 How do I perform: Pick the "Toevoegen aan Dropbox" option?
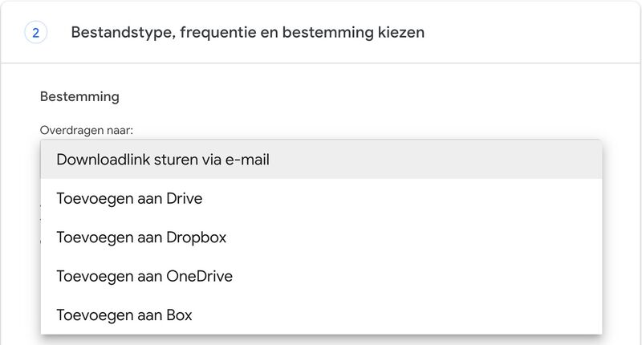pyautogui.click(x=141, y=237)
